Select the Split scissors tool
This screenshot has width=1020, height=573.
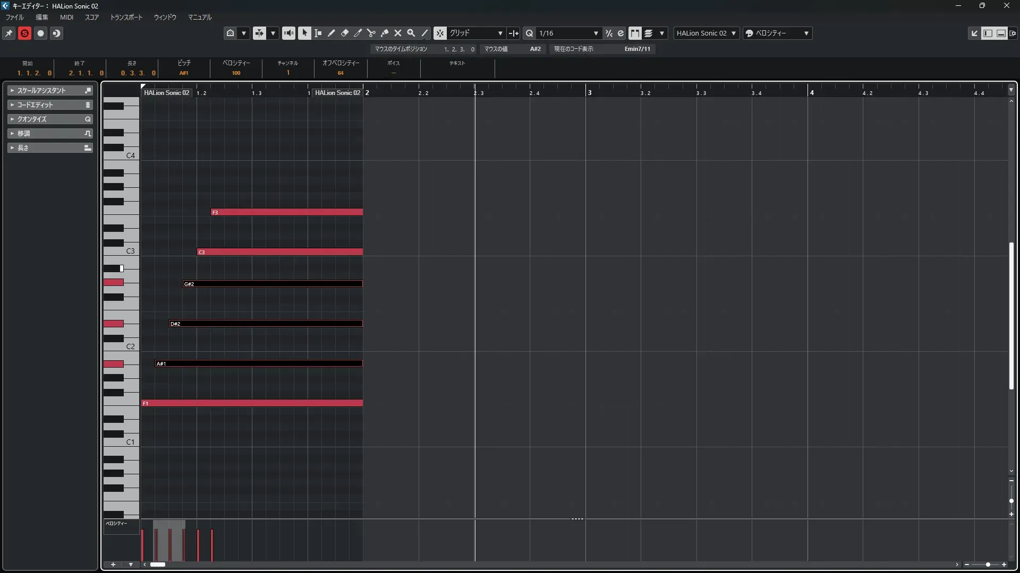(x=371, y=33)
